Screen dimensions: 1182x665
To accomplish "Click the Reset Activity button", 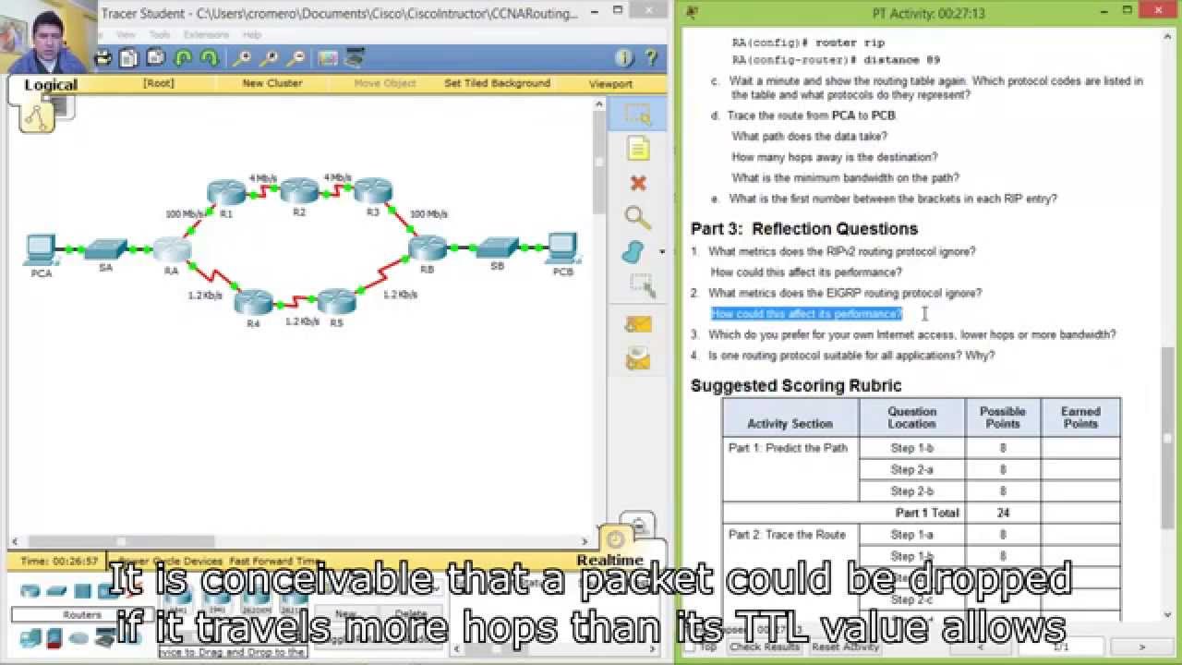I will coord(845,647).
